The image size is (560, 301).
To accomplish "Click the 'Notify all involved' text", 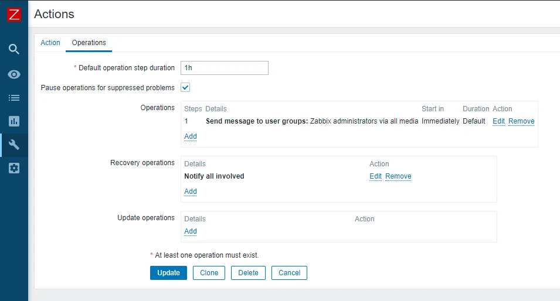I will [x=214, y=176].
